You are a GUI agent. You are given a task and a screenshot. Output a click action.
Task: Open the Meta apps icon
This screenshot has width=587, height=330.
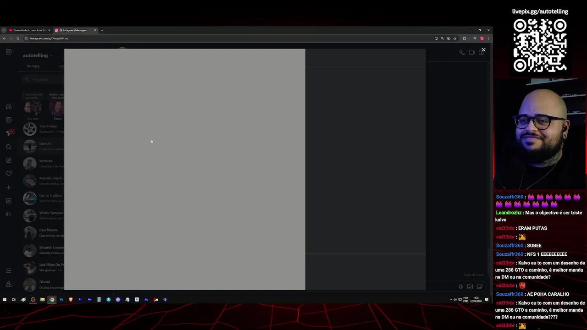coord(9,285)
